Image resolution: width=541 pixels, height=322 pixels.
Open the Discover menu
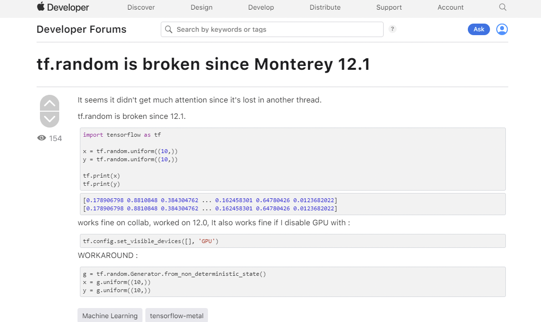pyautogui.click(x=141, y=7)
